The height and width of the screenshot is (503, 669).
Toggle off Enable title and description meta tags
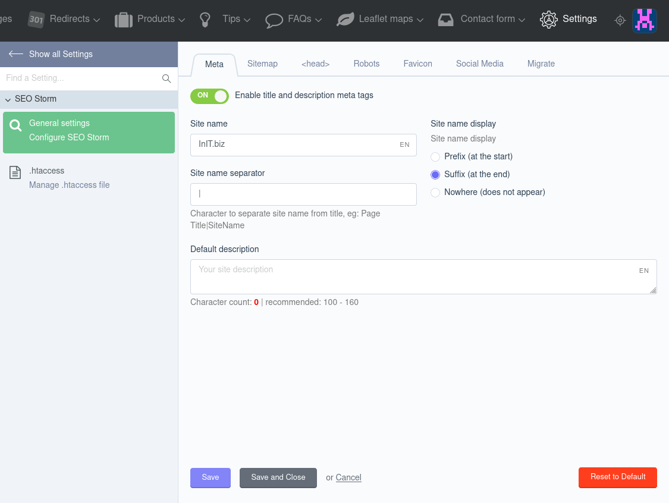click(x=209, y=96)
